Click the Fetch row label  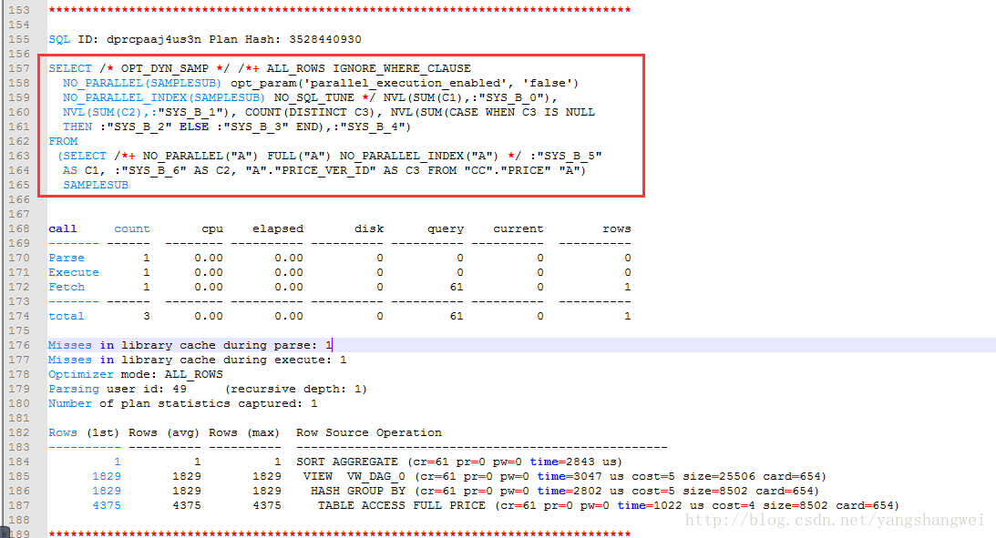coord(66,288)
